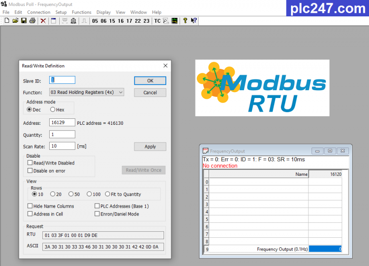Check Disable on error checkbox
The width and height of the screenshot is (369, 266).
click(30, 170)
